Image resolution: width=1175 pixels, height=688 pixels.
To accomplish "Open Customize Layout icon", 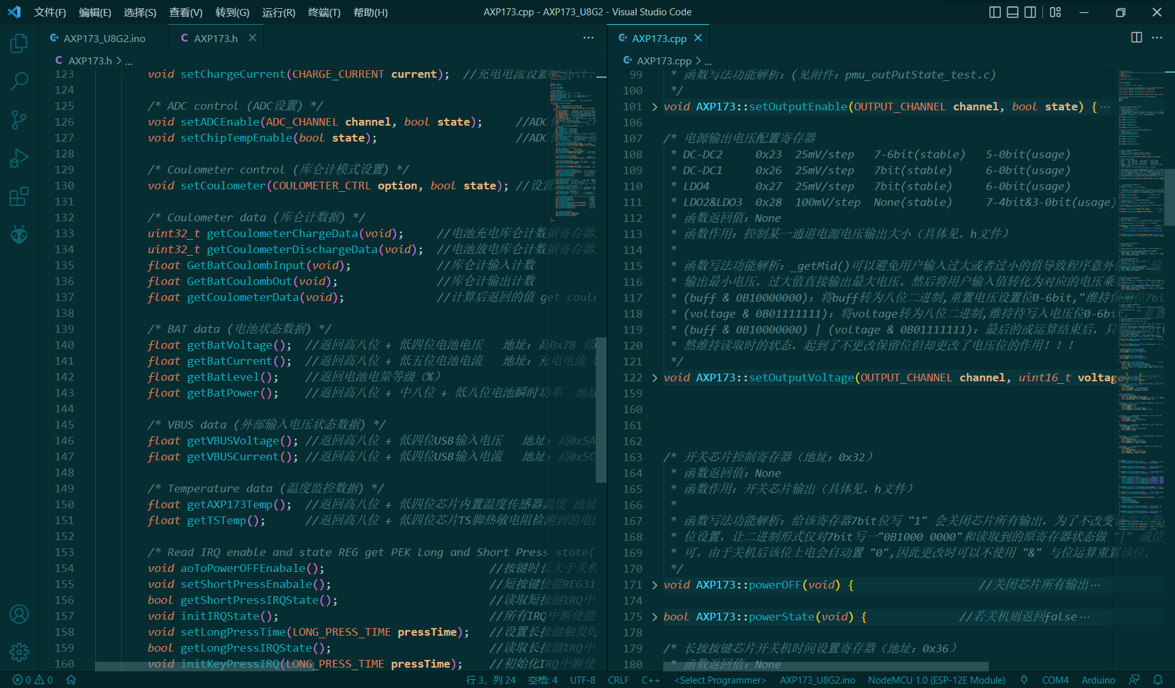I will (x=1056, y=12).
